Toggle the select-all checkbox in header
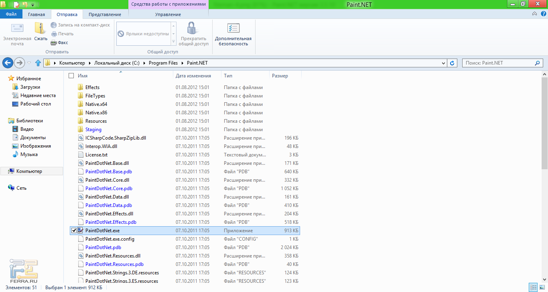This screenshot has width=548, height=292. (x=71, y=76)
